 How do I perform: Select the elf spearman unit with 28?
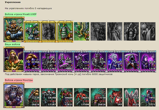[65, 31]
